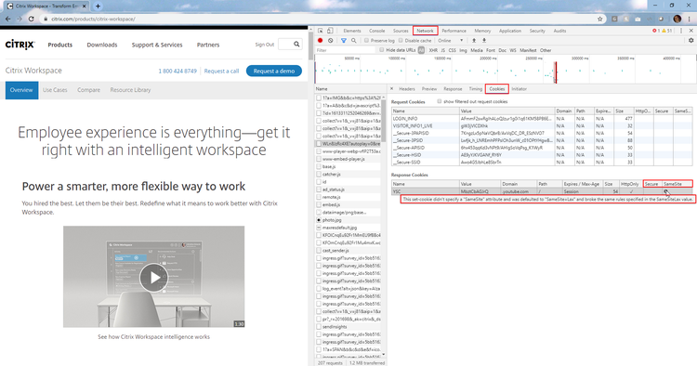
Task: Click the yellow warning count indicator
Action: coord(667,31)
